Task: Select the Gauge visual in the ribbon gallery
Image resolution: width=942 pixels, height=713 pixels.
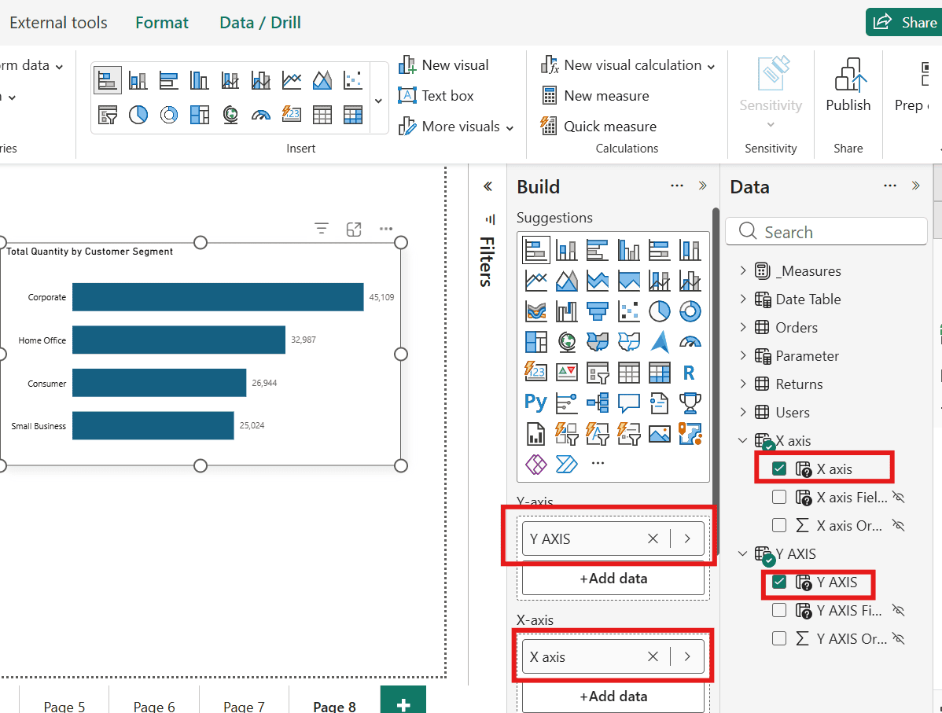Action: (261, 115)
